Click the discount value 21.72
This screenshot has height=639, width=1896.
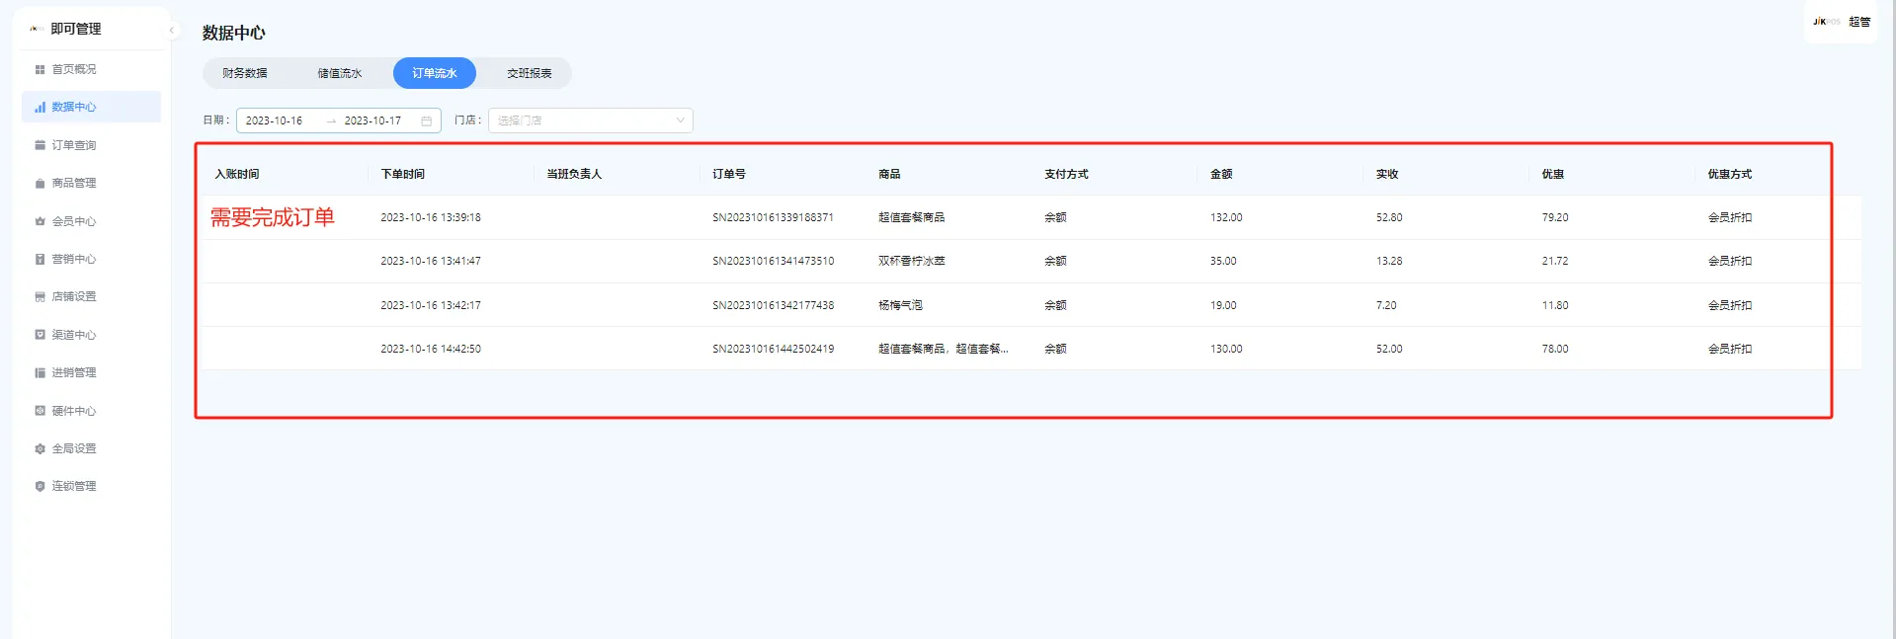pyautogui.click(x=1555, y=261)
